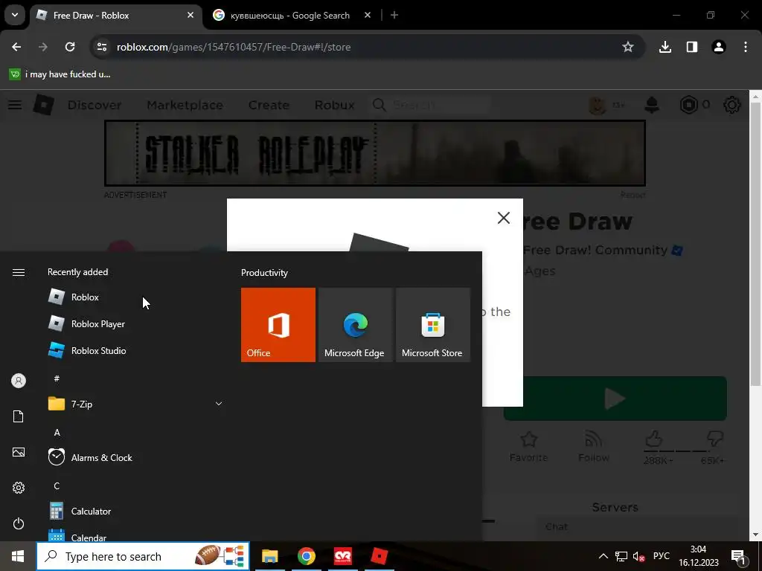Expand the 7-Zip folder chevron
Screen dimensions: 762x571
click(x=219, y=404)
